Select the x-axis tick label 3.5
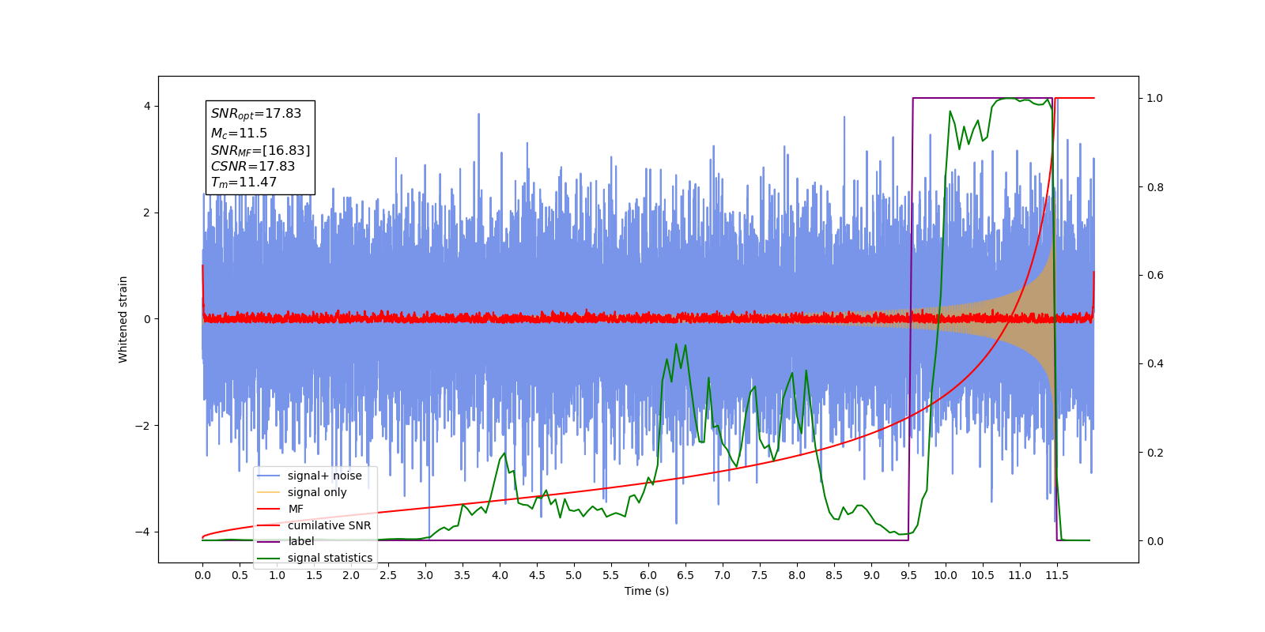 (463, 575)
